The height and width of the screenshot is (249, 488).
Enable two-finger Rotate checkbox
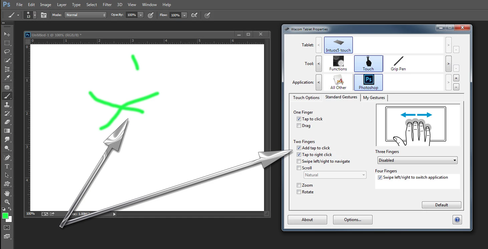pos(299,192)
